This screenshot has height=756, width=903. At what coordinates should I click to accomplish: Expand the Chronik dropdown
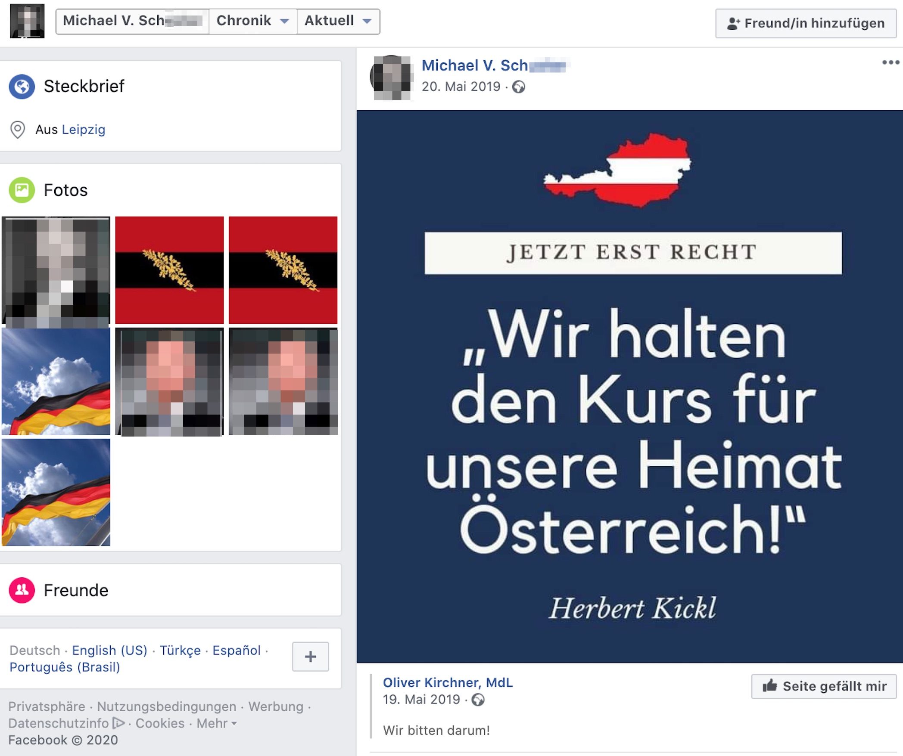pos(253,21)
